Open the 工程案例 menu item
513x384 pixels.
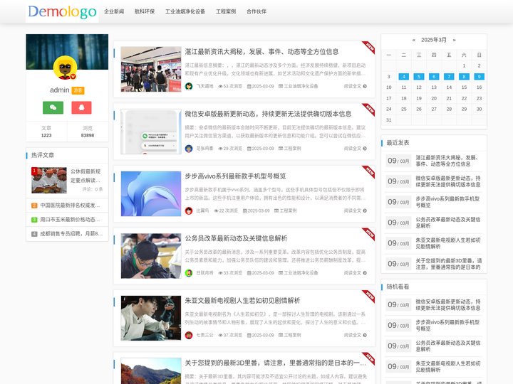pos(226,12)
